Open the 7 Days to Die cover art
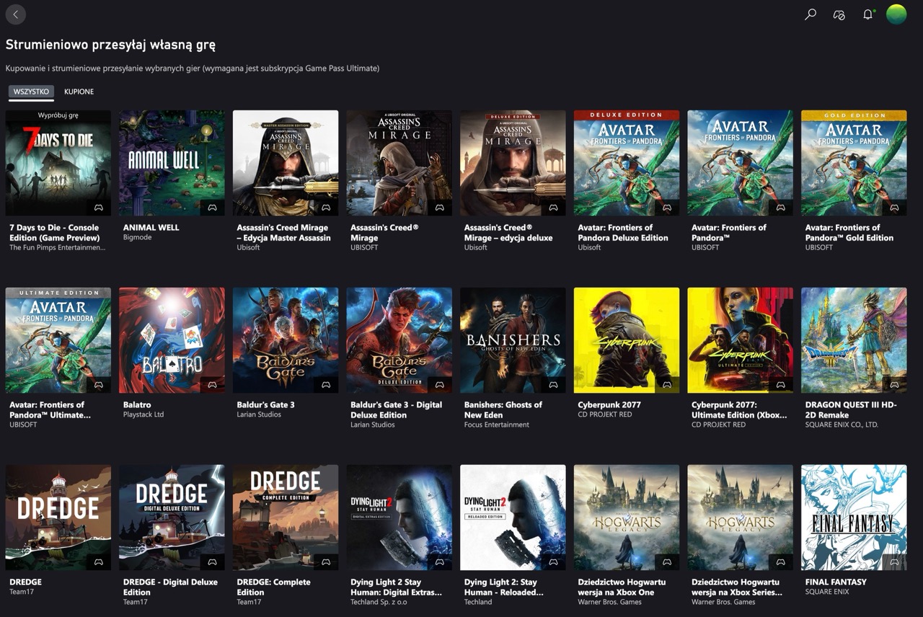The height and width of the screenshot is (617, 923). click(58, 163)
